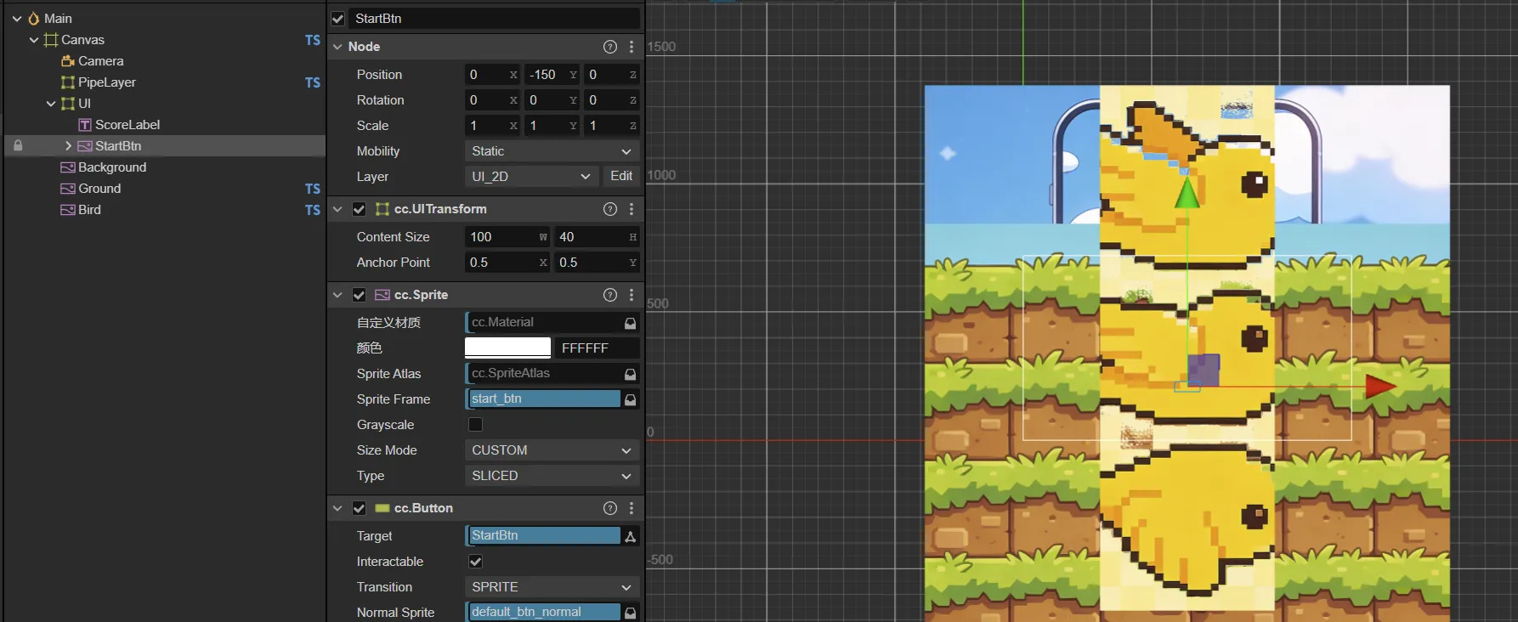1518x622 pixels.
Task: Click the green Y-axis gizmo arrow
Action: pos(1187,193)
